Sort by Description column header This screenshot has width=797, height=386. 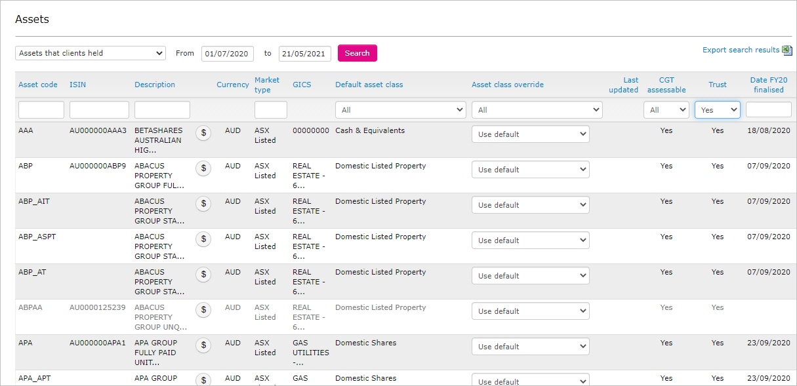[155, 85]
